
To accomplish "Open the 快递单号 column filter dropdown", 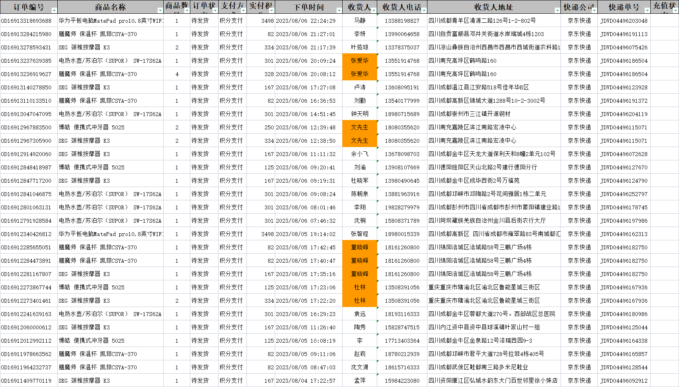I will click(x=647, y=11).
